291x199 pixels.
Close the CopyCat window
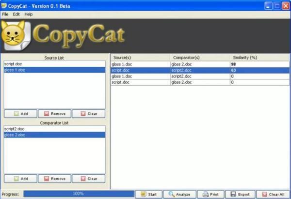point(286,6)
